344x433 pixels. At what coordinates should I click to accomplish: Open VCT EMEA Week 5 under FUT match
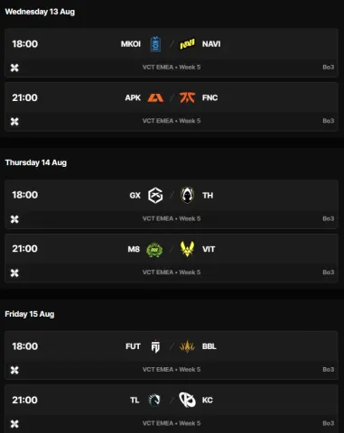pyautogui.click(x=172, y=370)
